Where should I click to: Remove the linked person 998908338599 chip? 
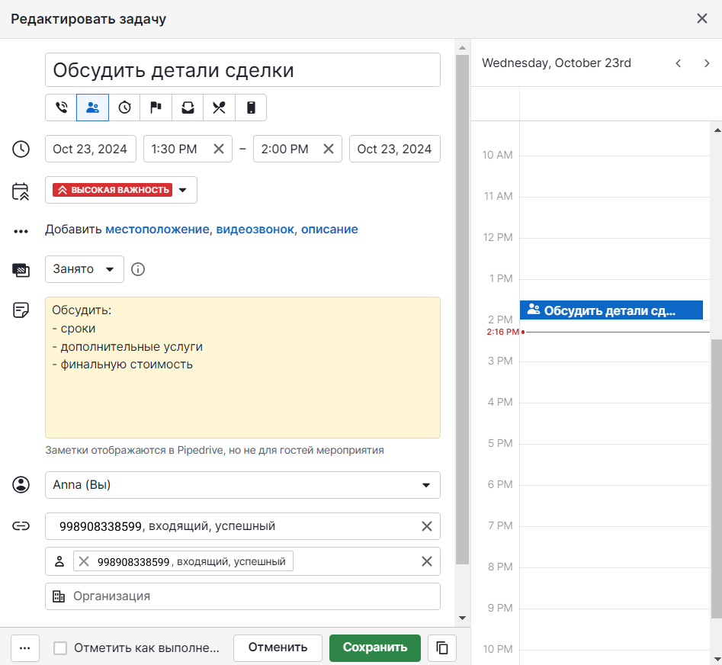click(x=84, y=561)
